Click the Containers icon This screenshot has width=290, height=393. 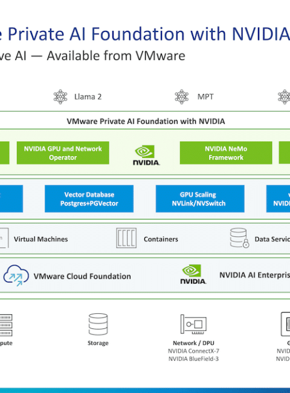point(126,238)
